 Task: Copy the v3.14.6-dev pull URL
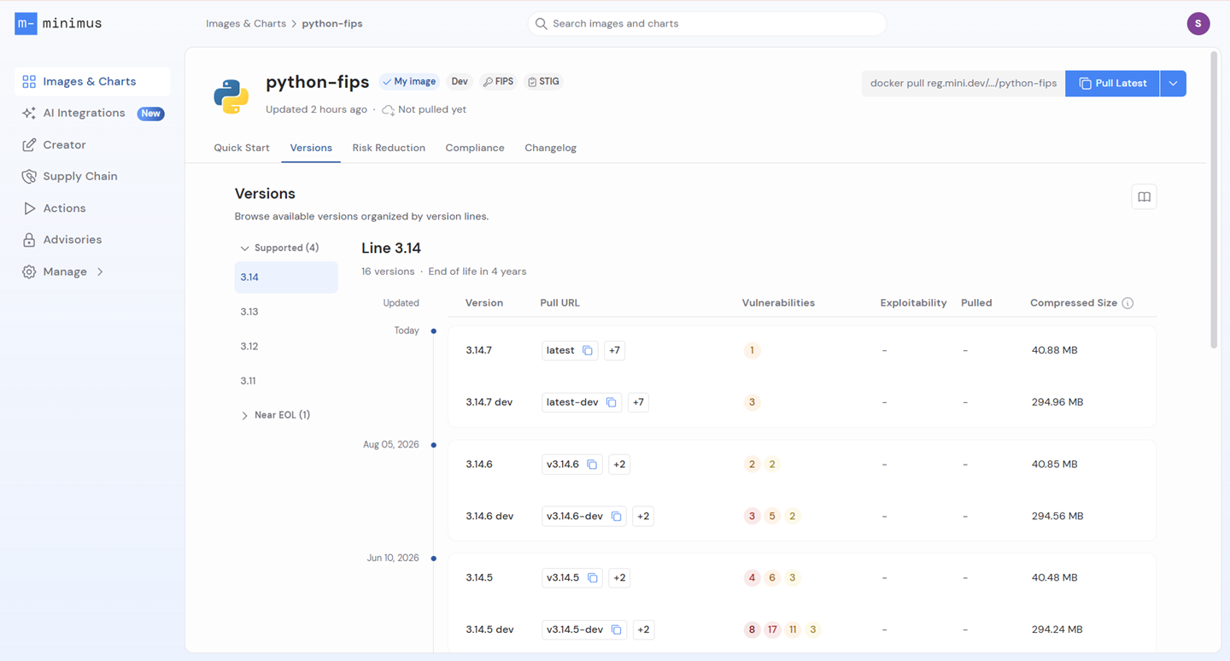pos(616,517)
